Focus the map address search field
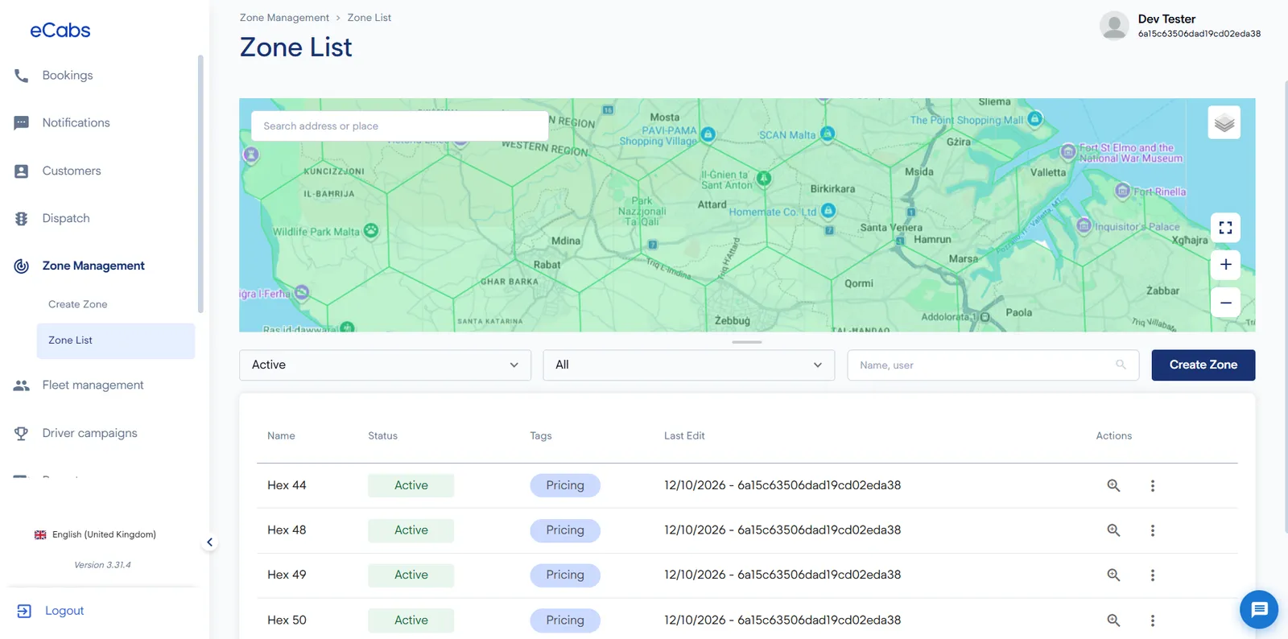 click(x=400, y=126)
